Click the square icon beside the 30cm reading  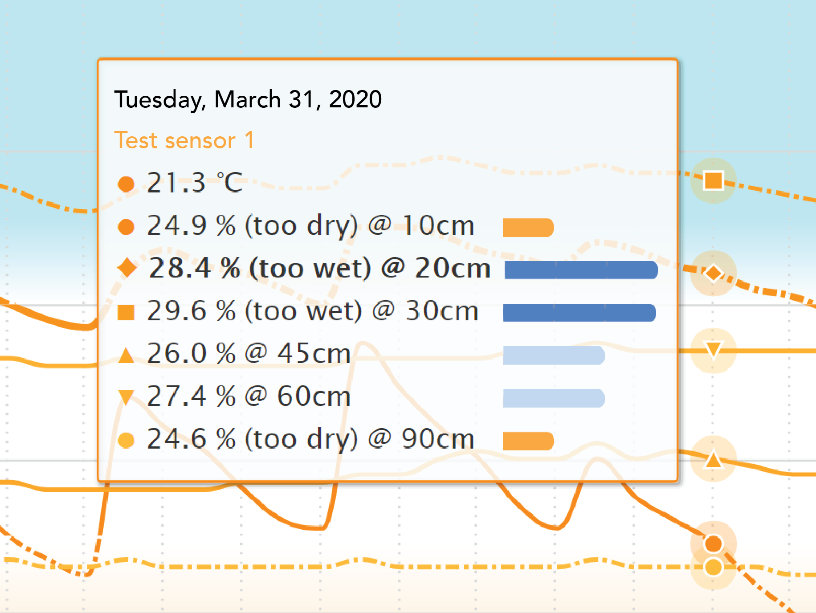point(126,312)
